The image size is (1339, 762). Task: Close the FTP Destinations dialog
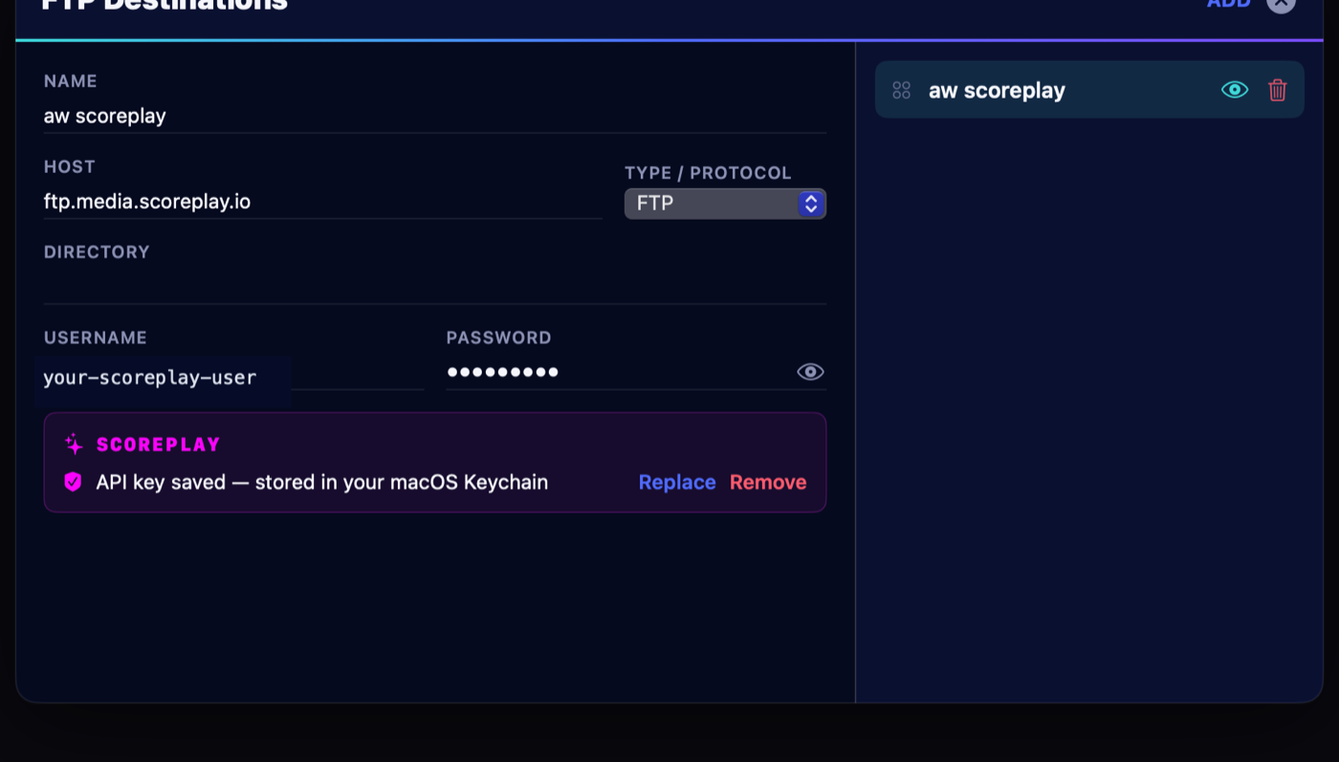coord(1282,3)
